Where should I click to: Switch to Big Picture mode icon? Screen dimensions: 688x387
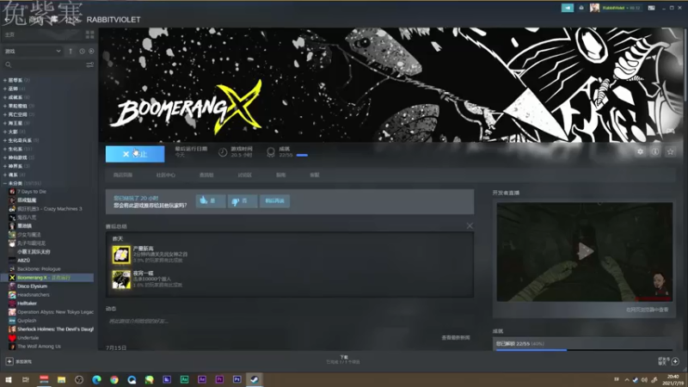point(651,8)
